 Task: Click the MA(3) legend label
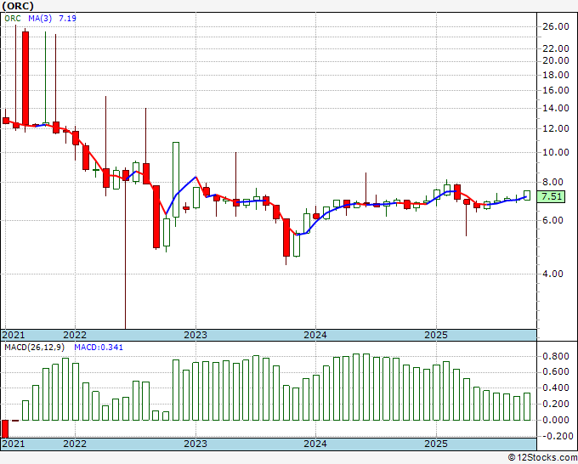[x=40, y=18]
